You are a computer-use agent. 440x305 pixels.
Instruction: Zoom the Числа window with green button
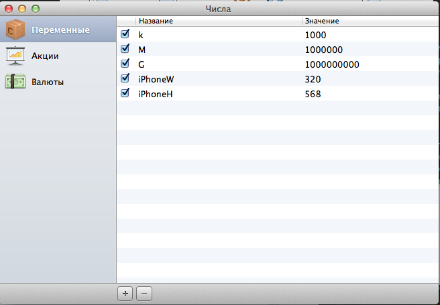[36, 9]
